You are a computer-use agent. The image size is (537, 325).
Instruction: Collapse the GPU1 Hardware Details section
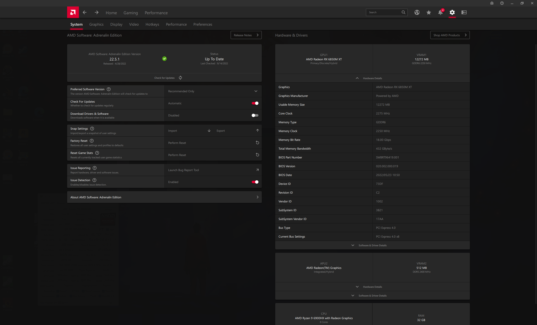(372, 78)
